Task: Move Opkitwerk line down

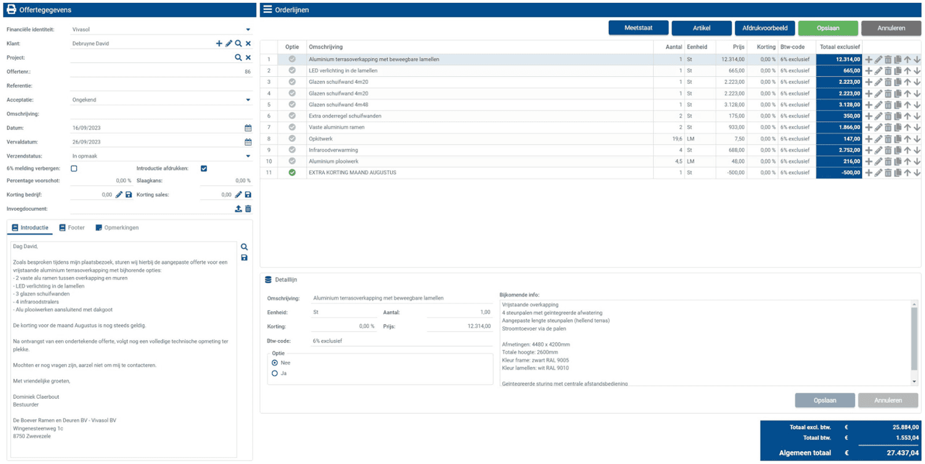Action: 917,139
